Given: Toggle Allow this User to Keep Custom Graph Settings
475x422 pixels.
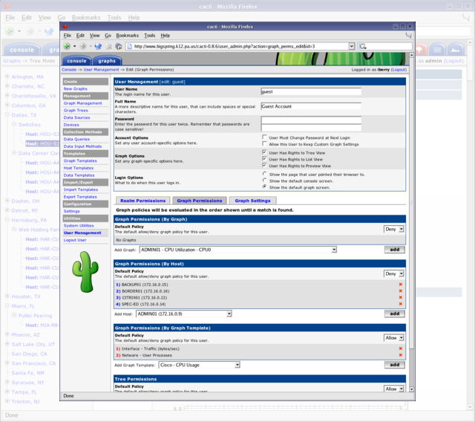Looking at the screenshot, I should 264,143.
